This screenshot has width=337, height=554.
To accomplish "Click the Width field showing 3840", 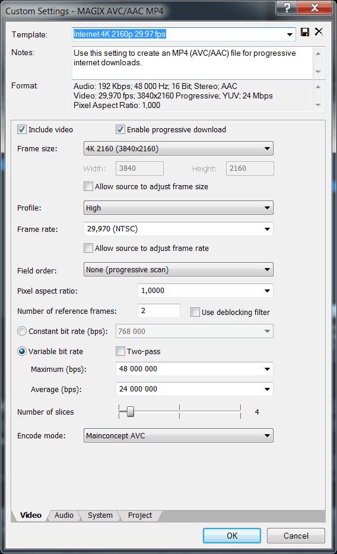I will click(139, 168).
